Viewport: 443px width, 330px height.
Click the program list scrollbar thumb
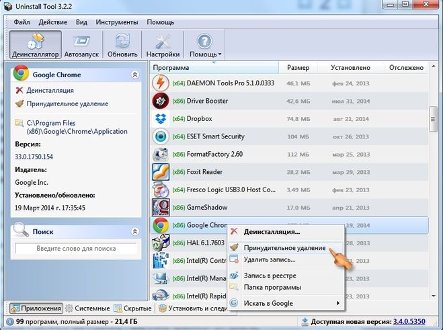tap(433, 119)
